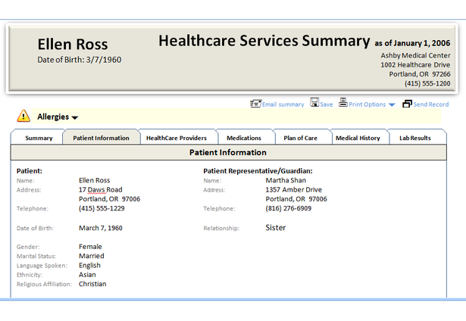Click the 17 Daws Road address
The image size is (466, 321).
[x=101, y=190]
